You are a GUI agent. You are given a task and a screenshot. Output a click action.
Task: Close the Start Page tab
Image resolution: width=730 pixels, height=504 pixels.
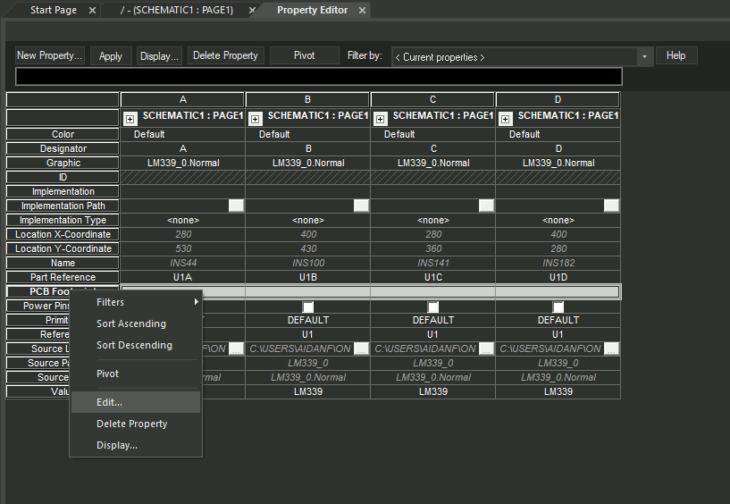click(93, 10)
